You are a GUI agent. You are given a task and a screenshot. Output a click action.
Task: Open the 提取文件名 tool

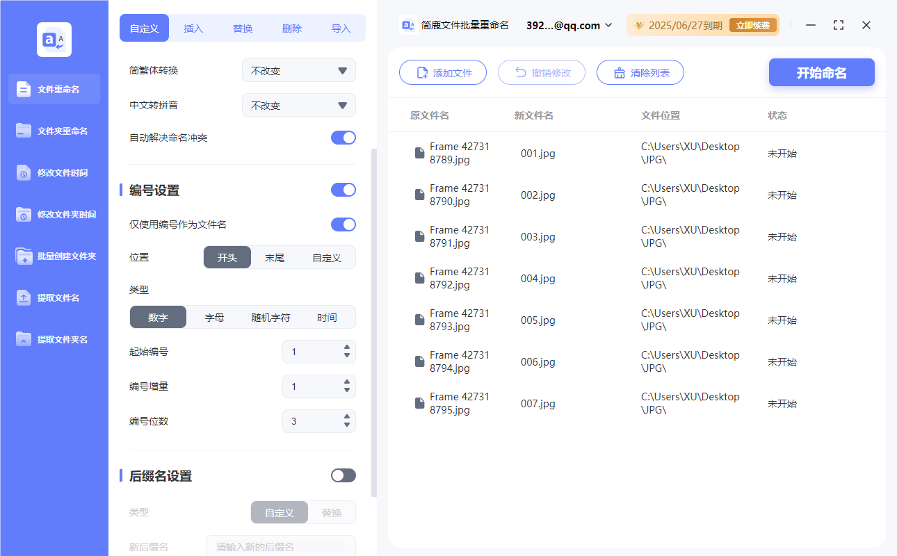[54, 297]
